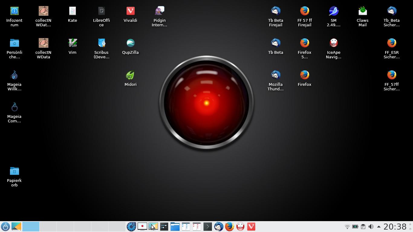Open the Wi-Fi network tray icon
This screenshot has width=413, height=232.
click(x=347, y=227)
